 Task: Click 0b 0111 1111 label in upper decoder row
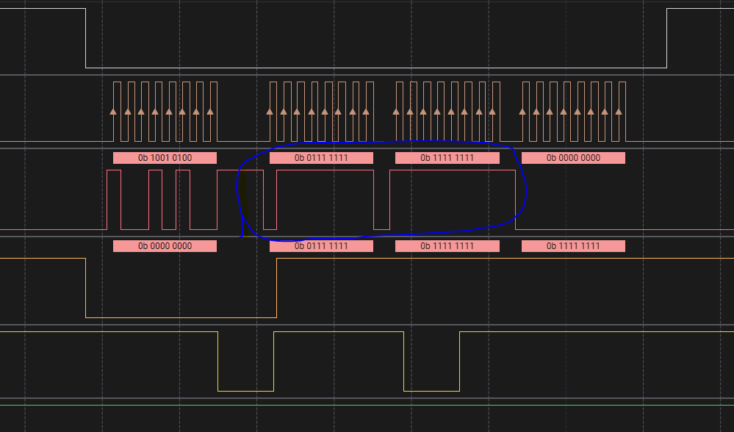click(321, 158)
